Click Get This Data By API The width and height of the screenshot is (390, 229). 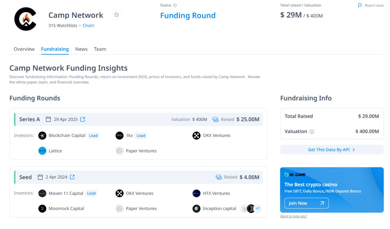point(332,150)
